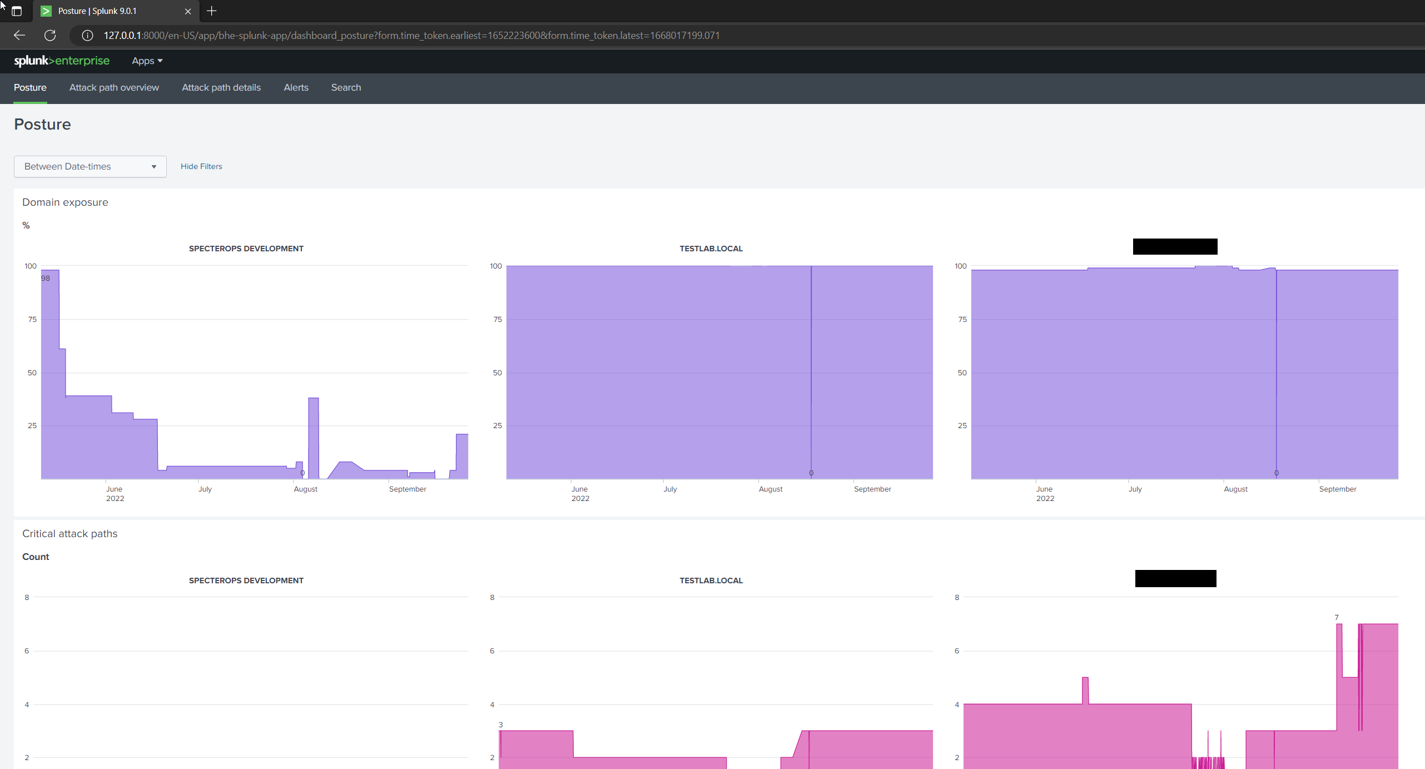1425x769 pixels.
Task: Open the Search tab
Action: pyautogui.click(x=346, y=87)
